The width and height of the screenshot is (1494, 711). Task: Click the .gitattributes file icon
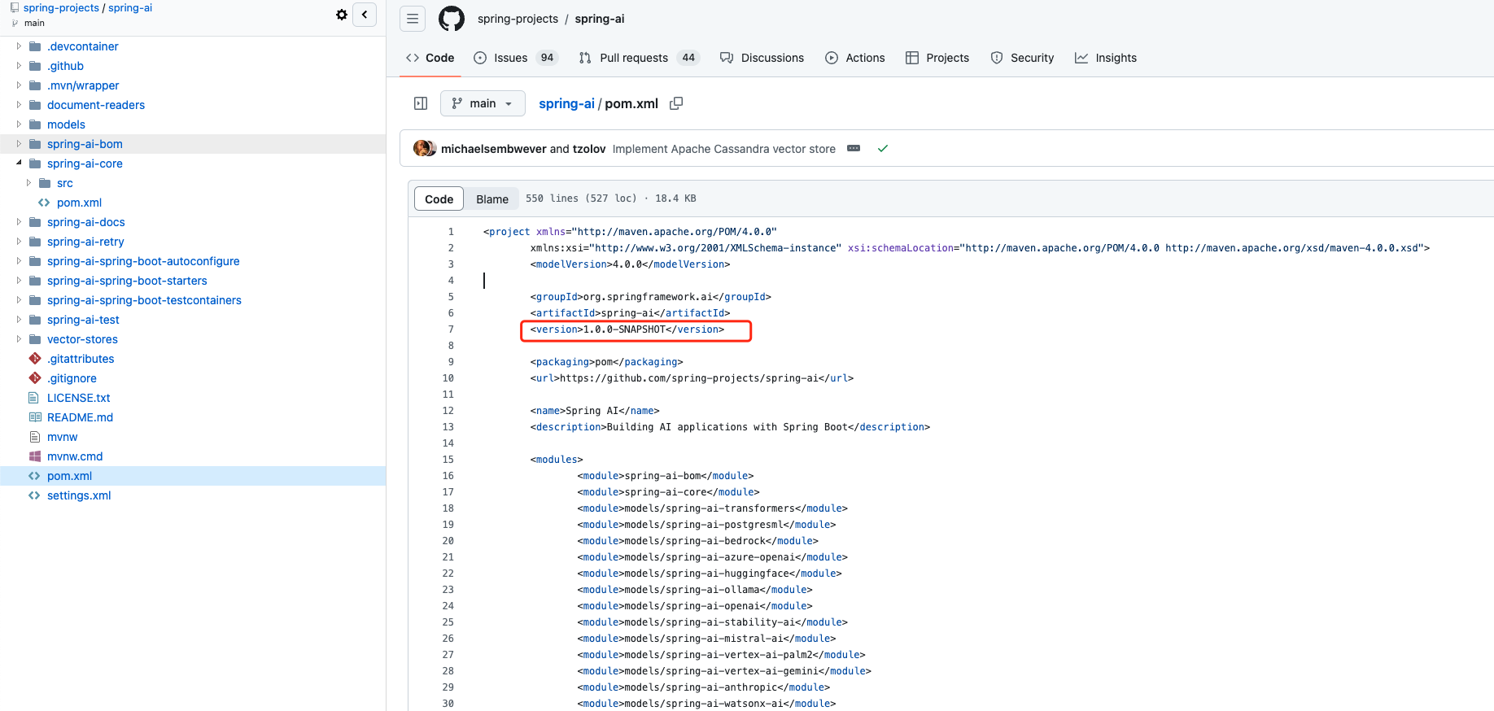click(35, 359)
